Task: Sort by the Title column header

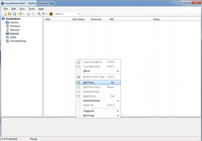Action: click(58, 19)
